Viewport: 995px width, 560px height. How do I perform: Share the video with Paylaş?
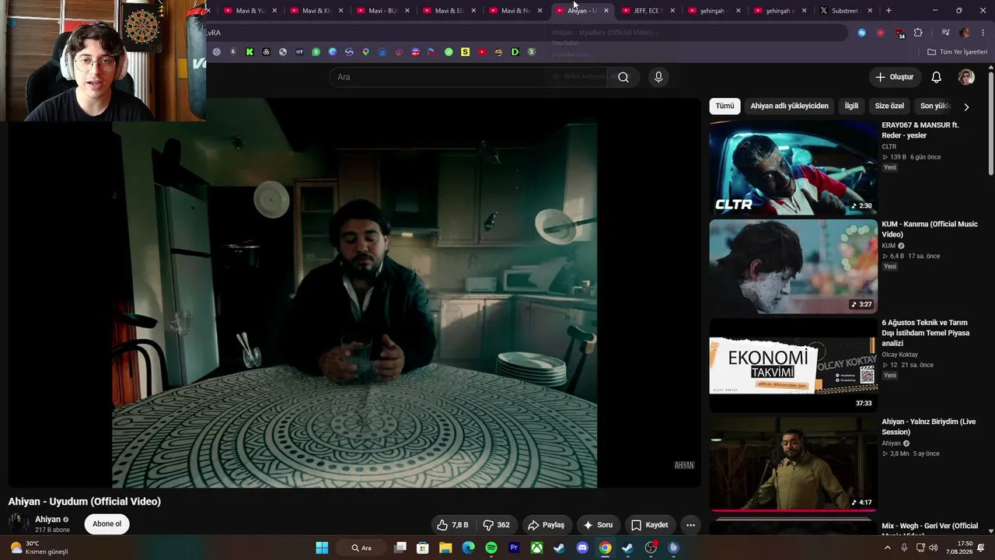(x=546, y=525)
